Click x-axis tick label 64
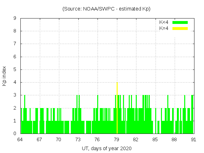 click(x=20, y=140)
